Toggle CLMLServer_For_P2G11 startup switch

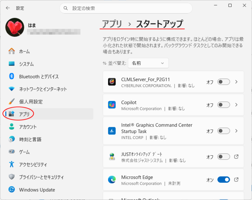coord(224,82)
